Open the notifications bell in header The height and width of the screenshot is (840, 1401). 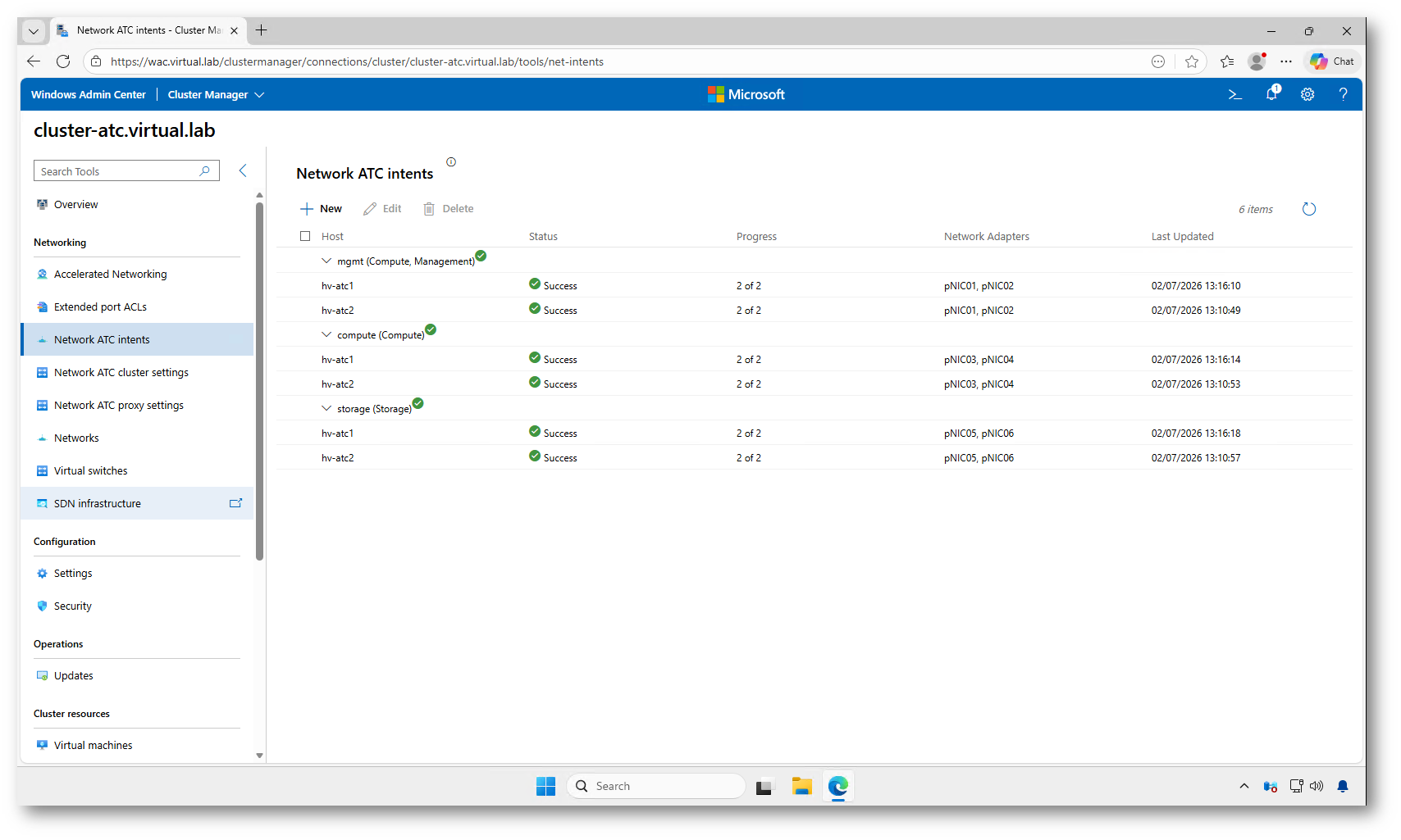tap(1271, 94)
